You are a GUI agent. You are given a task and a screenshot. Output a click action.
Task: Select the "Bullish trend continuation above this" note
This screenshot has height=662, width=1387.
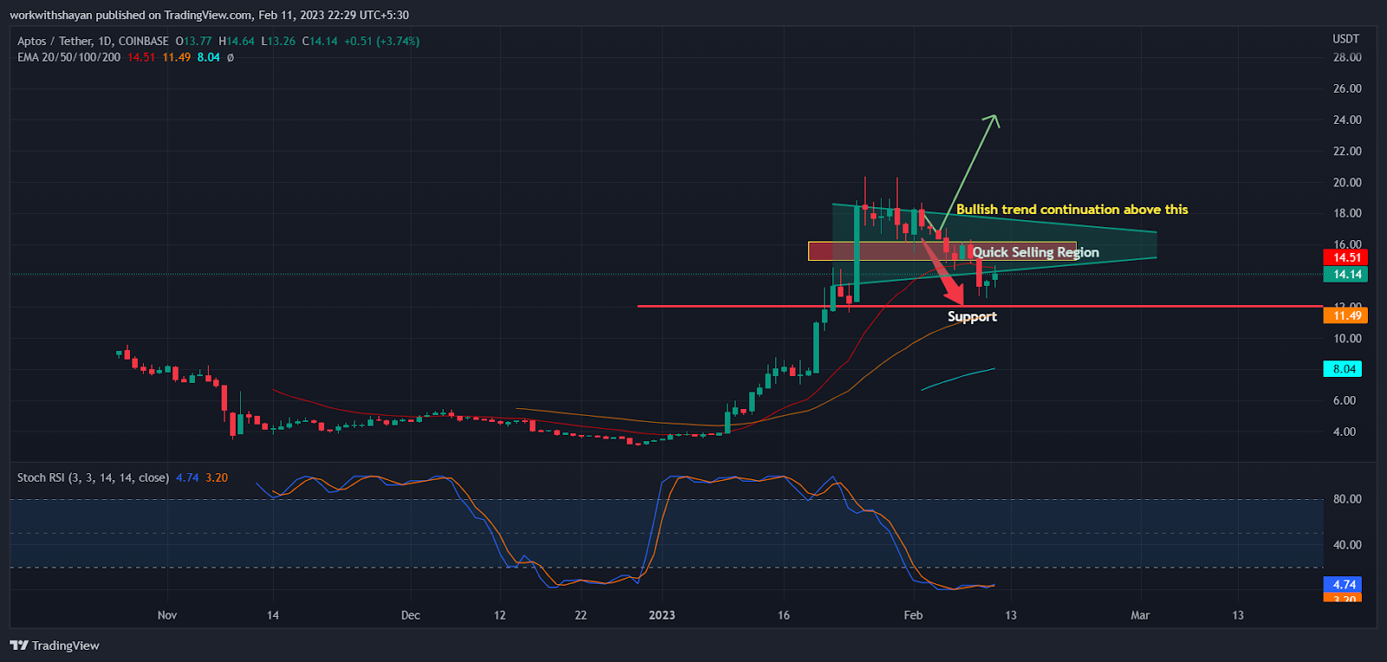(x=1071, y=210)
